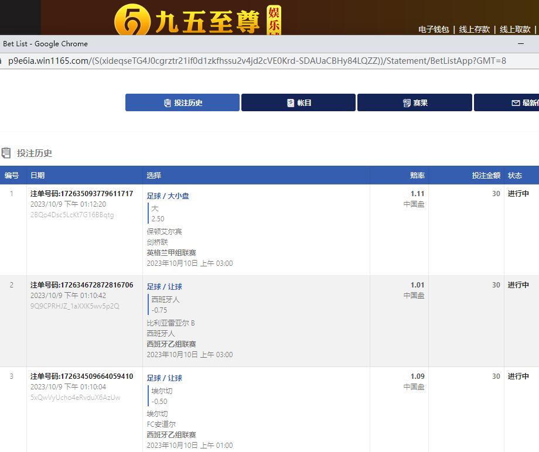This screenshot has height=452, width=539.
Task: Minimize the Bet List Chrome window
Action: [521, 44]
